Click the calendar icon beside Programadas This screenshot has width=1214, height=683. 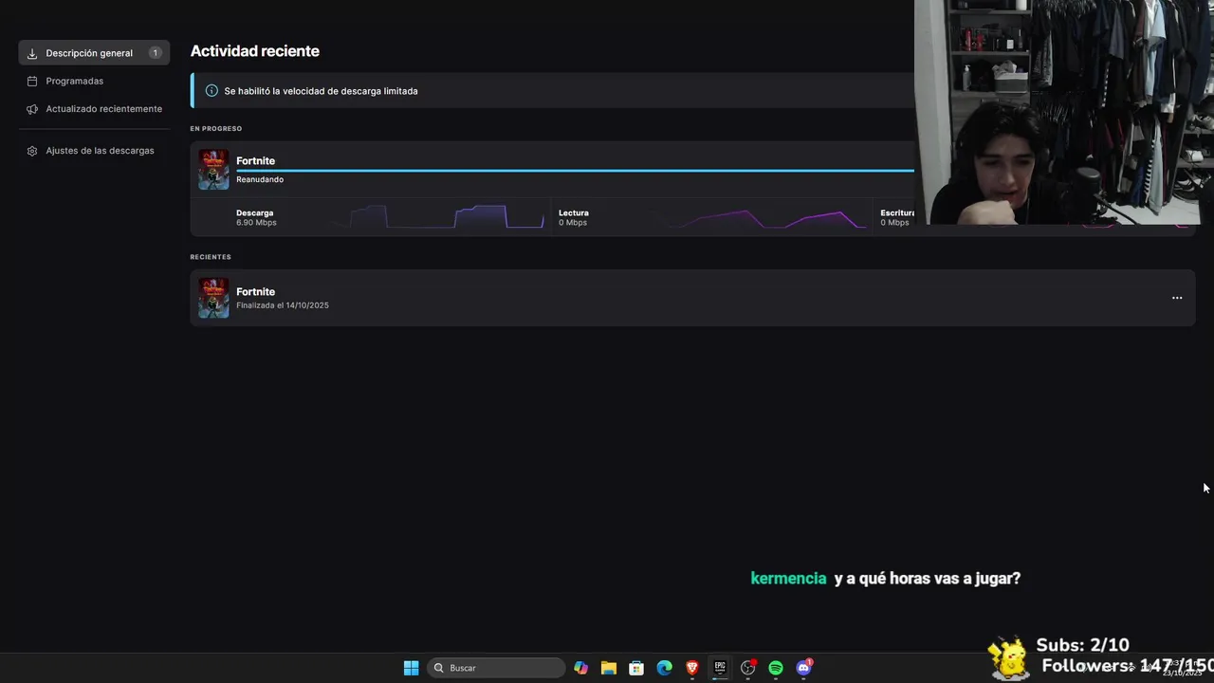pyautogui.click(x=32, y=82)
